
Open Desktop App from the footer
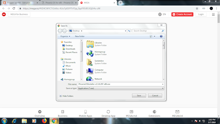coord(108,114)
